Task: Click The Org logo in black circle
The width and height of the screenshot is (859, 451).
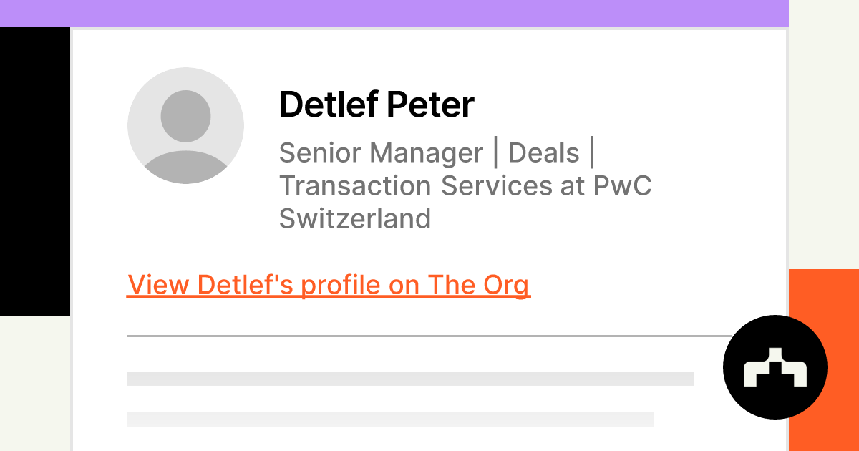Action: [x=775, y=367]
